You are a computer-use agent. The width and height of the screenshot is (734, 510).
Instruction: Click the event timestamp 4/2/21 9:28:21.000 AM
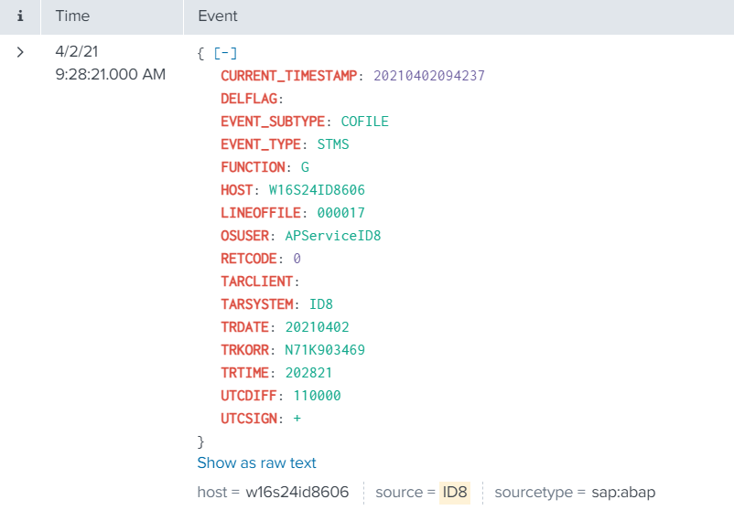click(110, 64)
